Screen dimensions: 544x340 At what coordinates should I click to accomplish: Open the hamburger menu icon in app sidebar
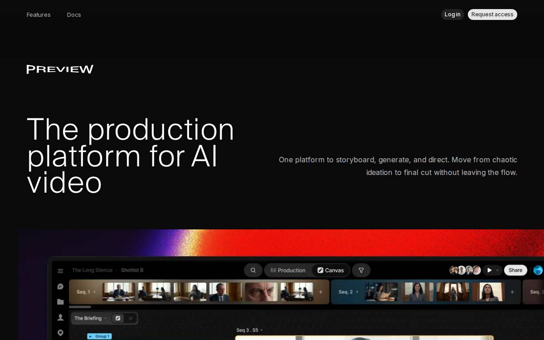click(60, 271)
